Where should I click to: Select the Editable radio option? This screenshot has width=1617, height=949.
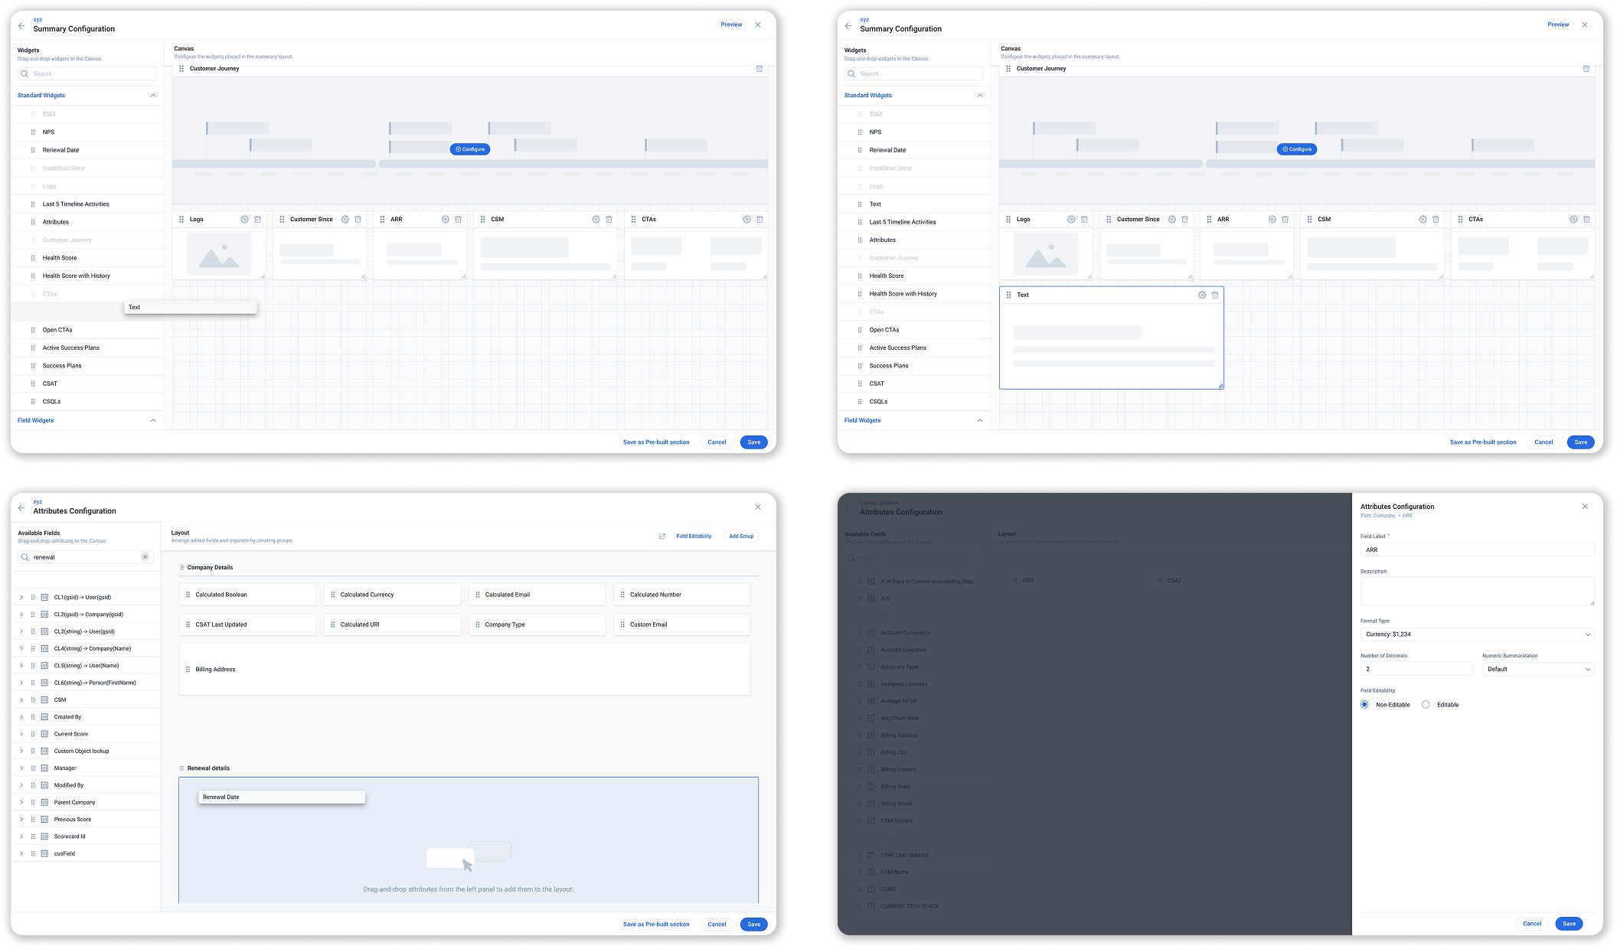point(1426,705)
